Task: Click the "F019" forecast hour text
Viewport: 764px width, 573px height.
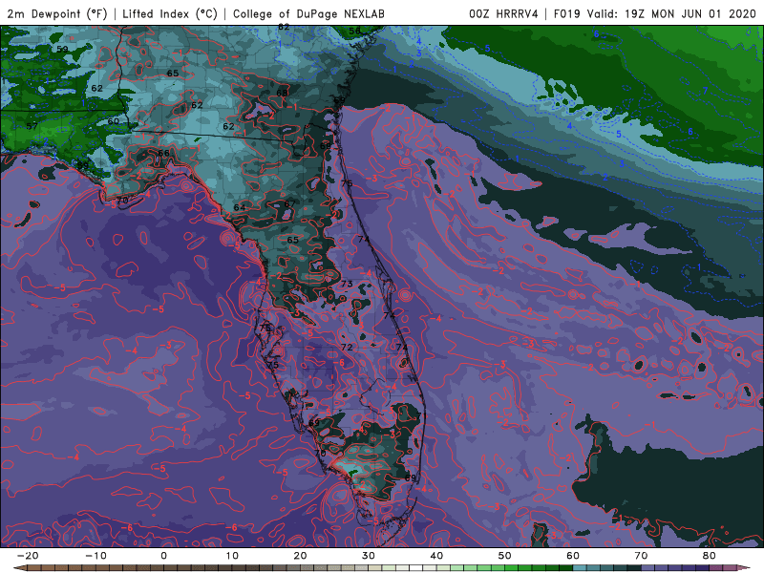Action: 566,14
